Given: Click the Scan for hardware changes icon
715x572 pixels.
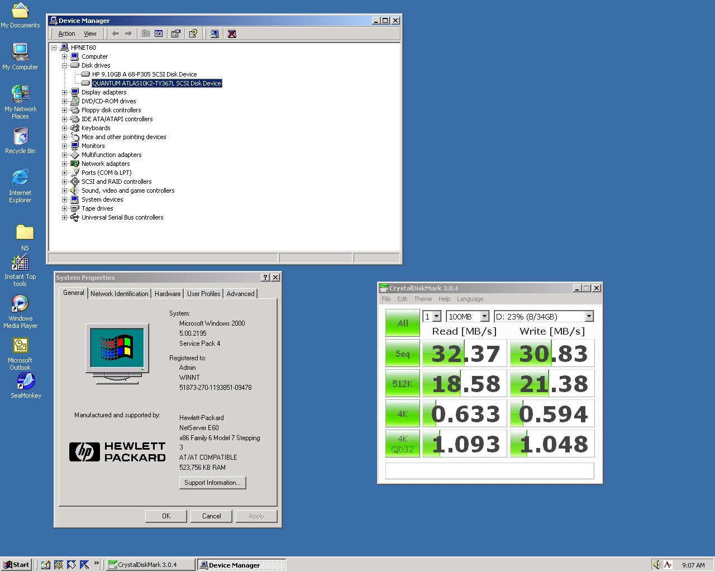Looking at the screenshot, I should [214, 34].
